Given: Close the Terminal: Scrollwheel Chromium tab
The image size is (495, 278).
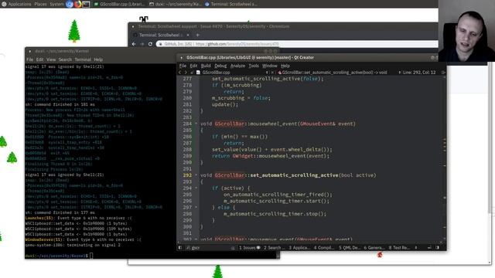Looking at the screenshot, I should (188, 35).
